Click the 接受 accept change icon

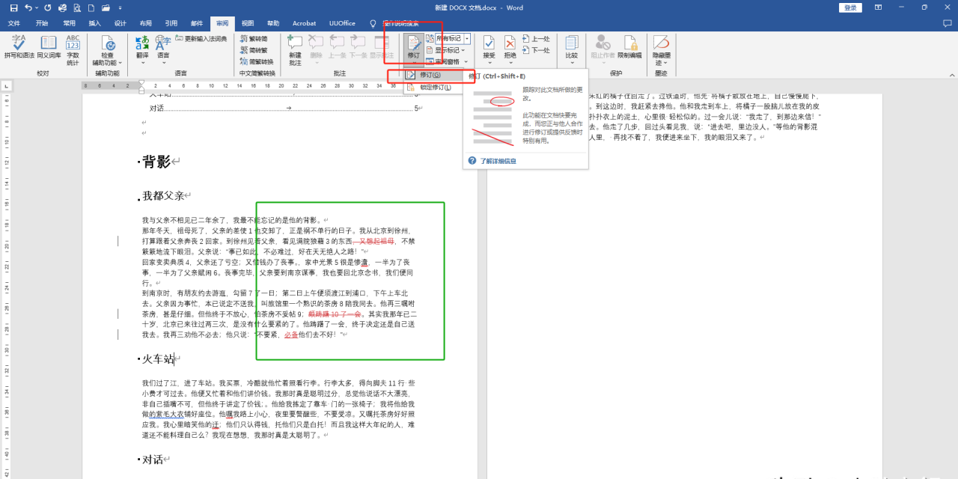pos(489,43)
